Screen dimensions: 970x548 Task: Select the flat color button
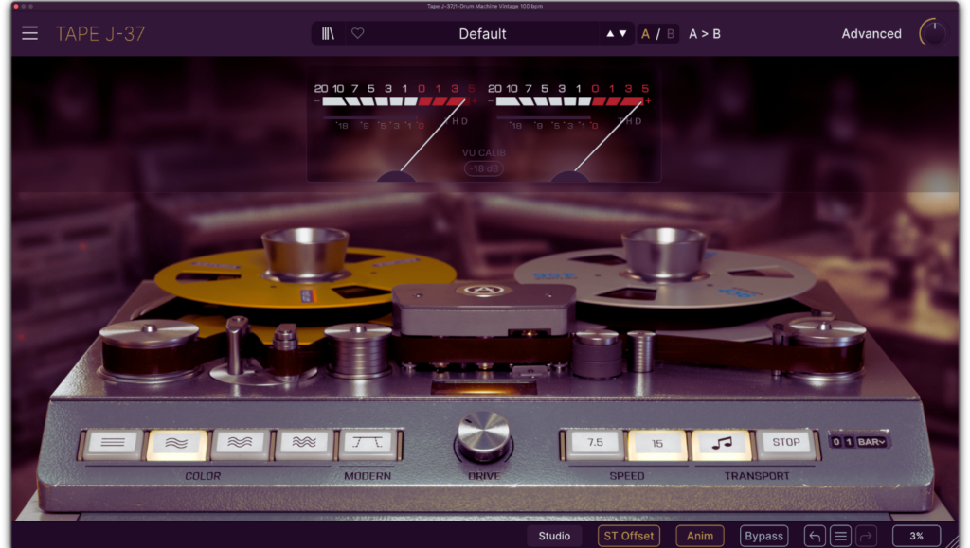(113, 443)
